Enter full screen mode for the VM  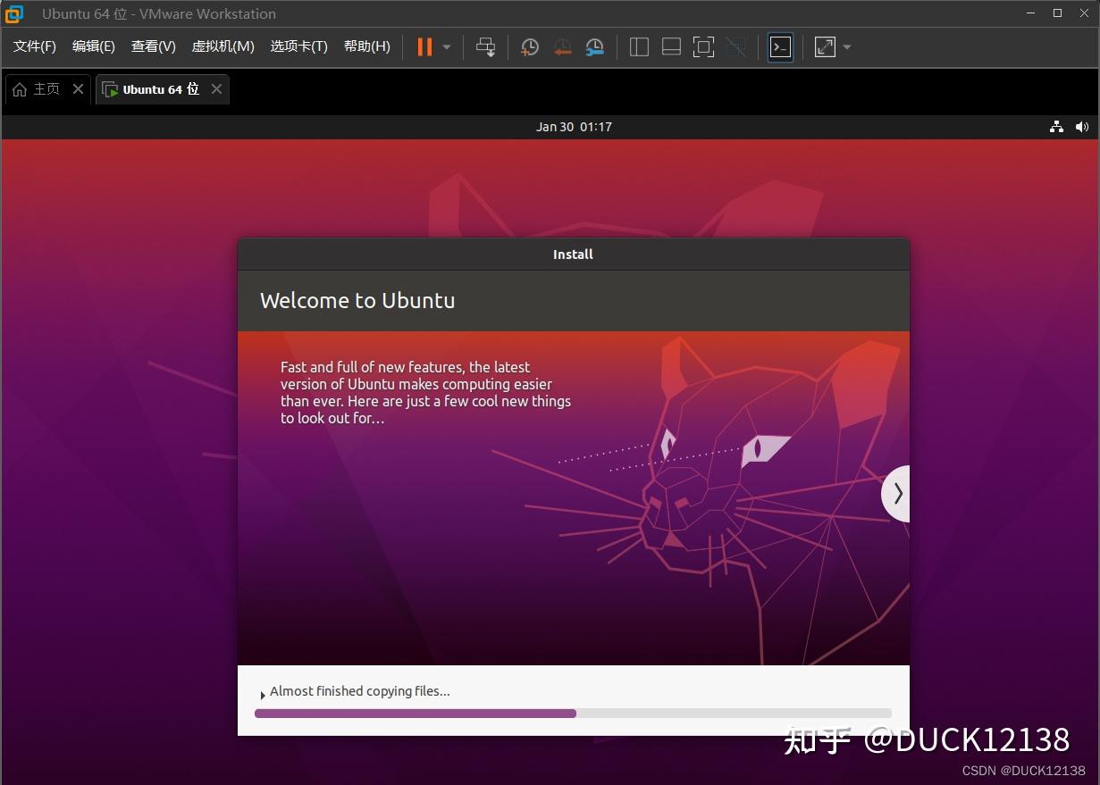click(x=703, y=46)
